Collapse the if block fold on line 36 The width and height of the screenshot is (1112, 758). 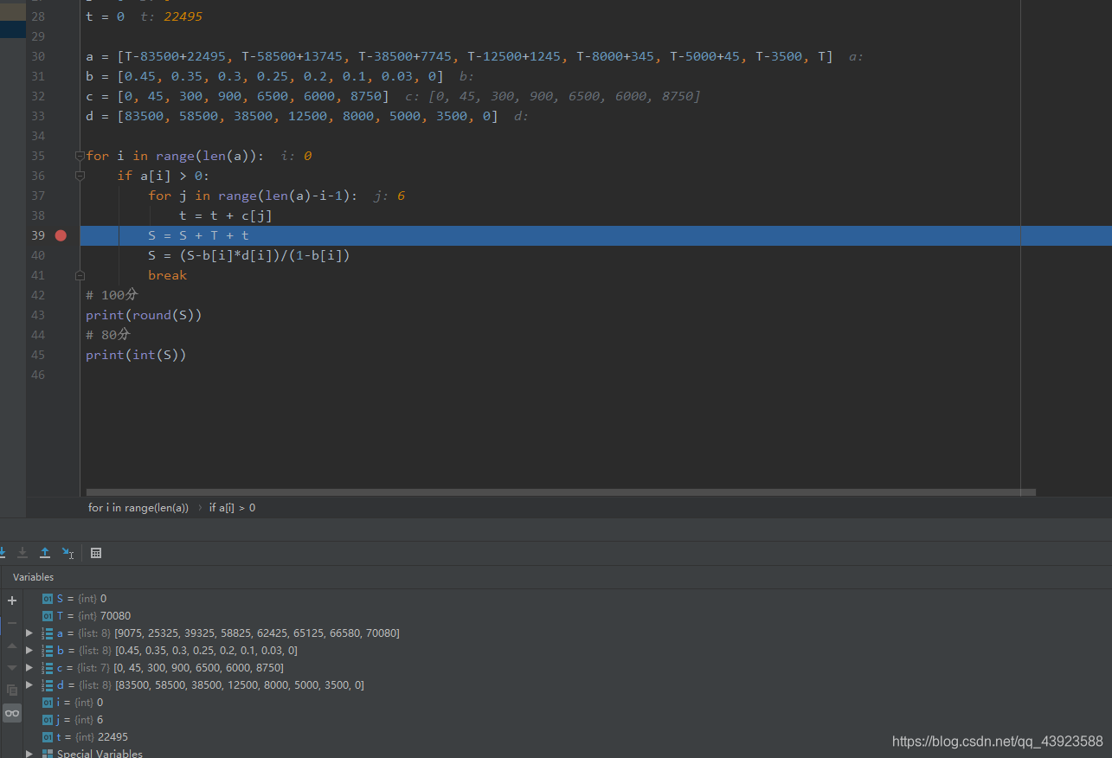(x=80, y=176)
